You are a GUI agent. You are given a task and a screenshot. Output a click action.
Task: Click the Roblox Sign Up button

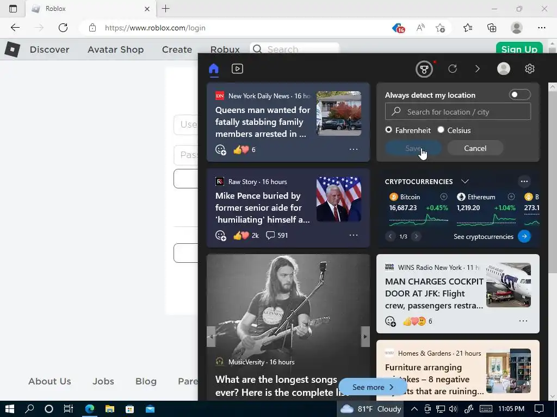pos(519,48)
